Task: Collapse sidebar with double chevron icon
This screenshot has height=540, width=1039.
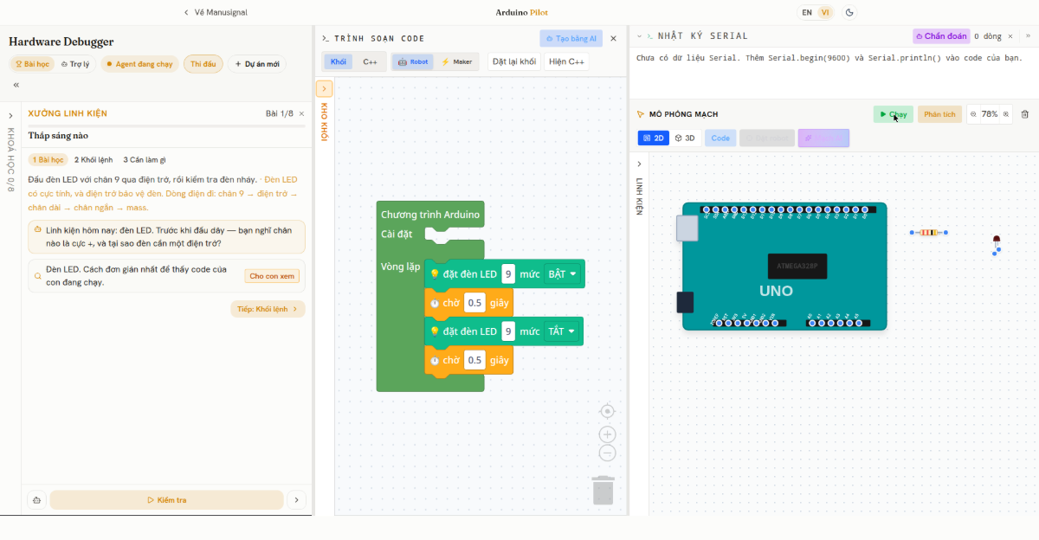Action: [16, 85]
